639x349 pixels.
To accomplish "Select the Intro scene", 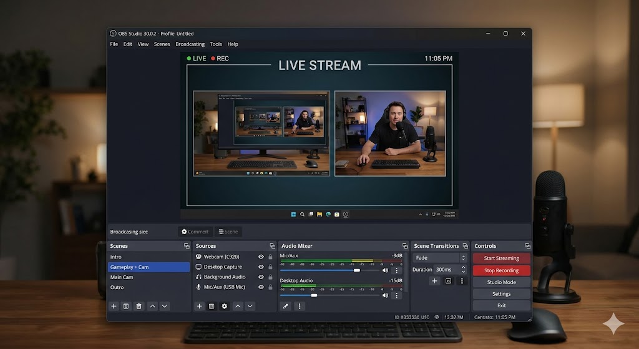I will (149, 257).
